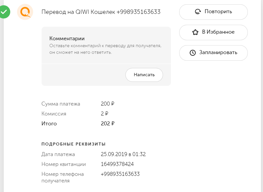Click recipient phone number in details

[x=120, y=174]
